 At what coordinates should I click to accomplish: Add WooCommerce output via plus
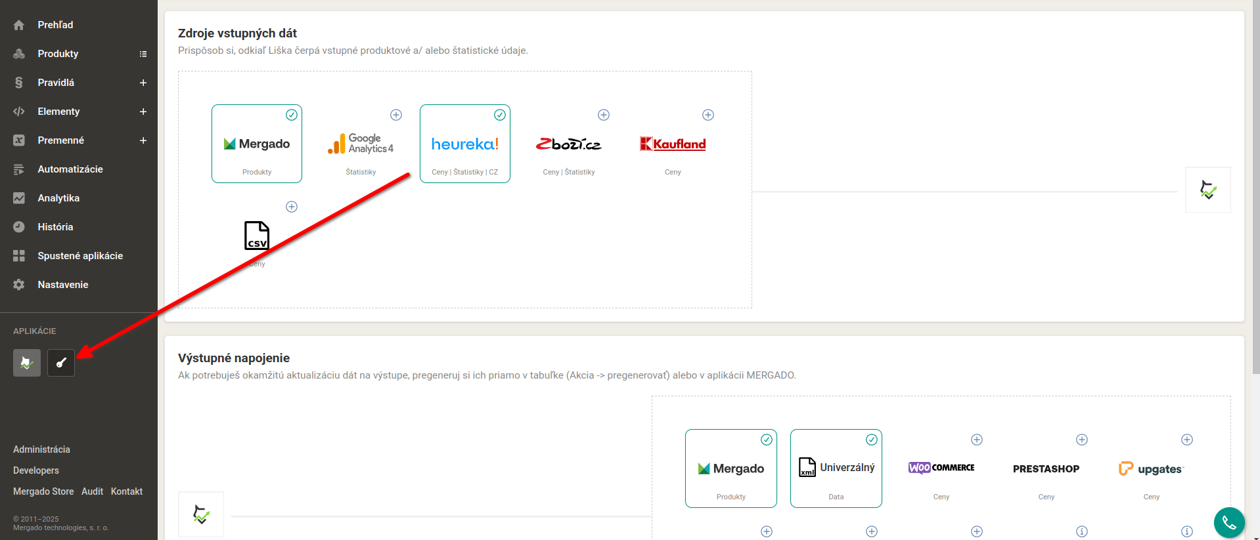[977, 440]
